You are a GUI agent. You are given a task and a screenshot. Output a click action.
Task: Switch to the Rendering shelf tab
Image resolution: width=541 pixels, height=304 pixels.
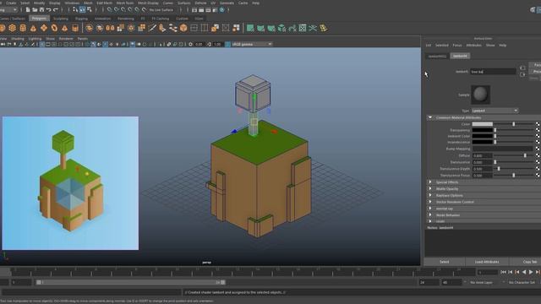pyautogui.click(x=126, y=19)
